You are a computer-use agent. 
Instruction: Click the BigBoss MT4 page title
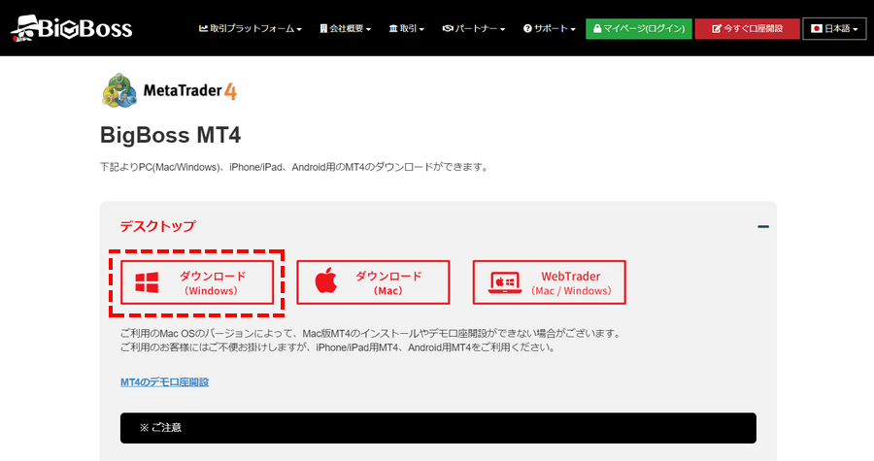(x=171, y=135)
